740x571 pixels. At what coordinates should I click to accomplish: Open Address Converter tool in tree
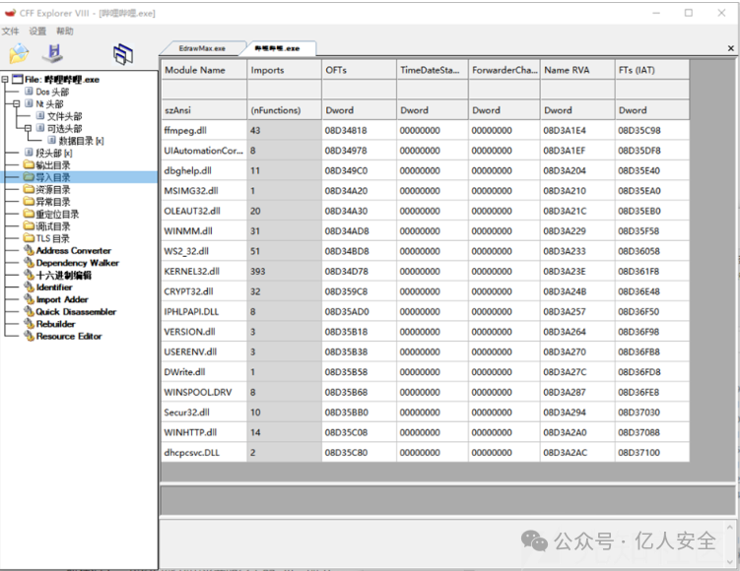click(x=73, y=251)
